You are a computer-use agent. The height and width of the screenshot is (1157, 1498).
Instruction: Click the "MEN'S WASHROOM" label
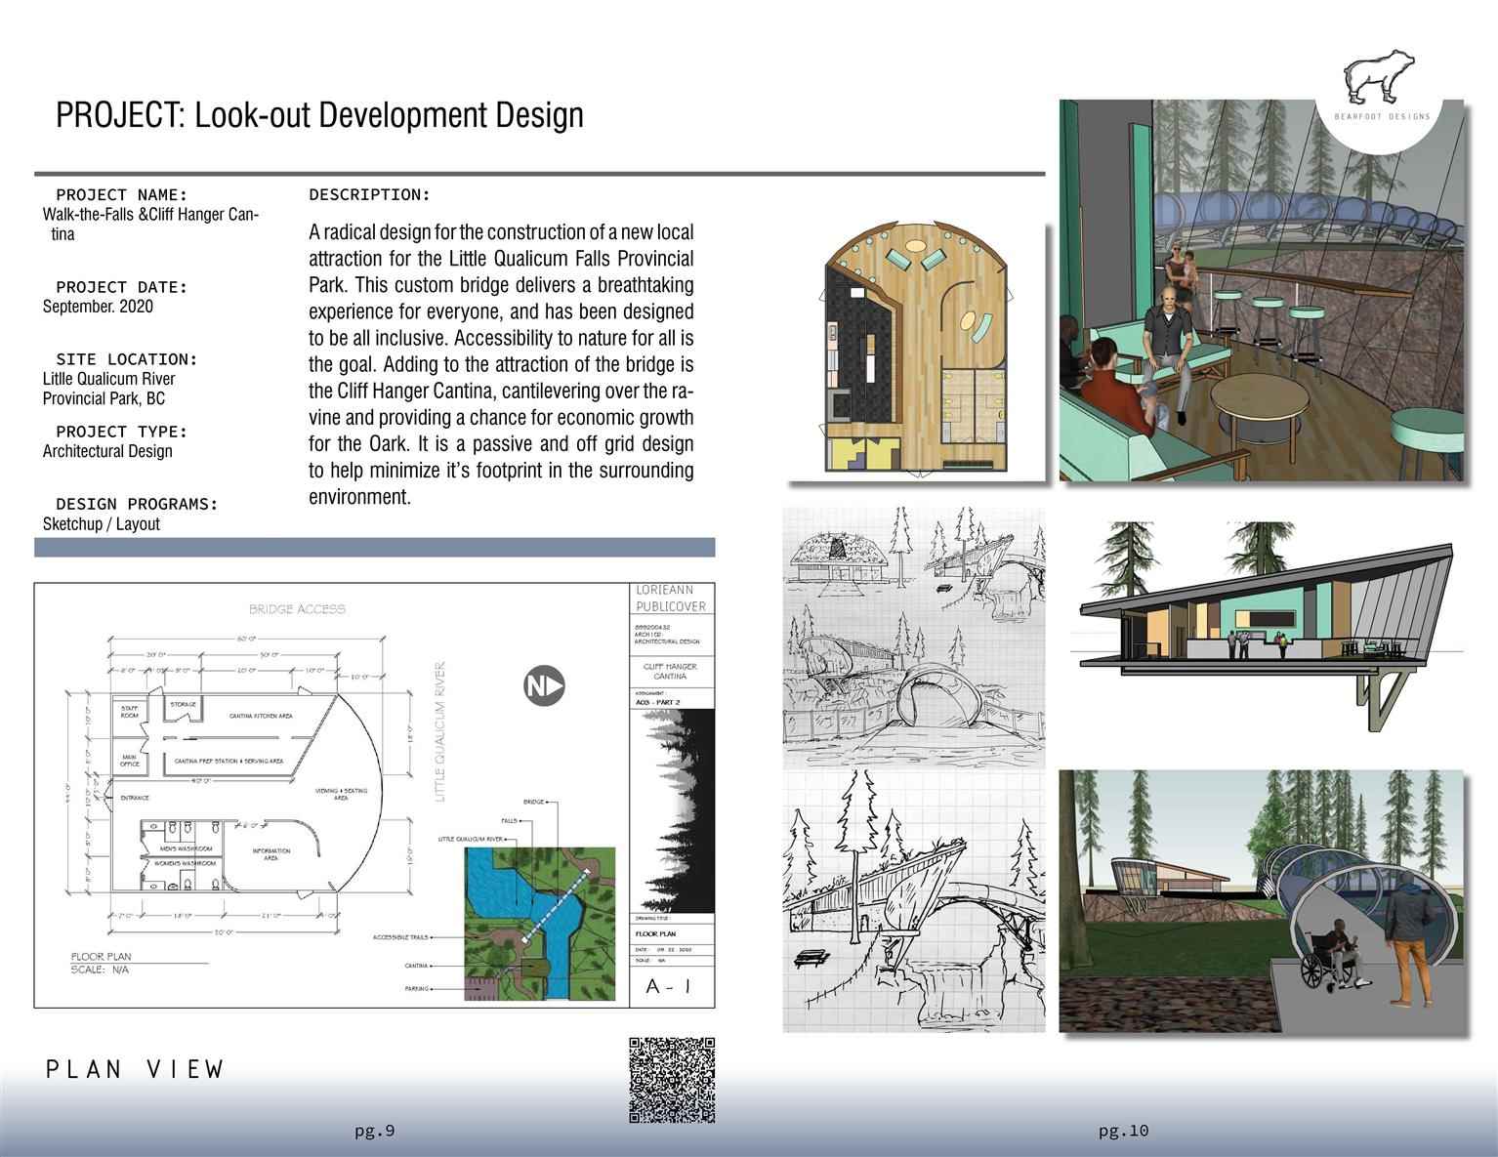(x=185, y=848)
